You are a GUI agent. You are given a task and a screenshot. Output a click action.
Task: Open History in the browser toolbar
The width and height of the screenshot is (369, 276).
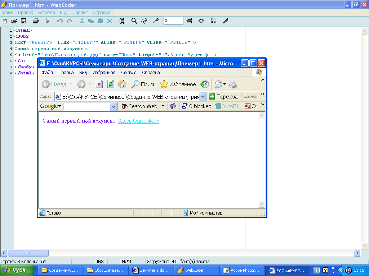click(205, 84)
